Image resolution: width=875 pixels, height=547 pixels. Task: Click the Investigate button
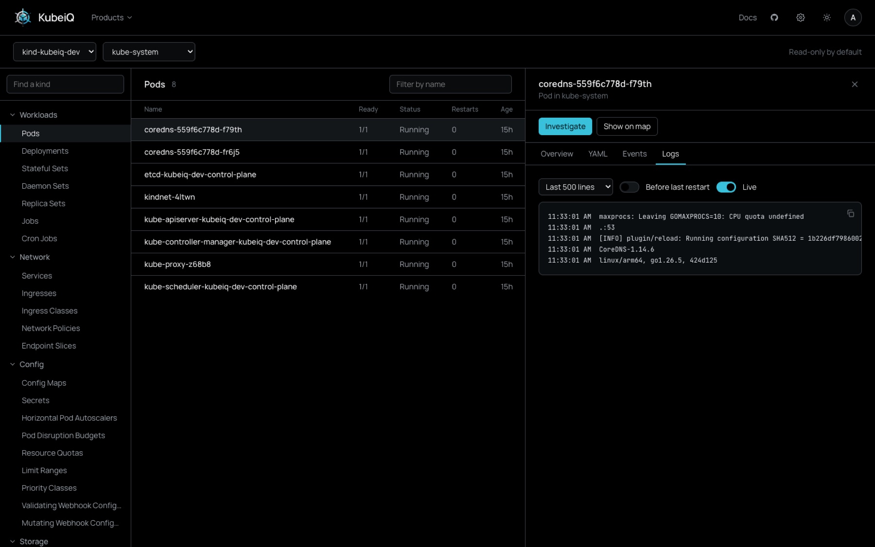click(565, 126)
